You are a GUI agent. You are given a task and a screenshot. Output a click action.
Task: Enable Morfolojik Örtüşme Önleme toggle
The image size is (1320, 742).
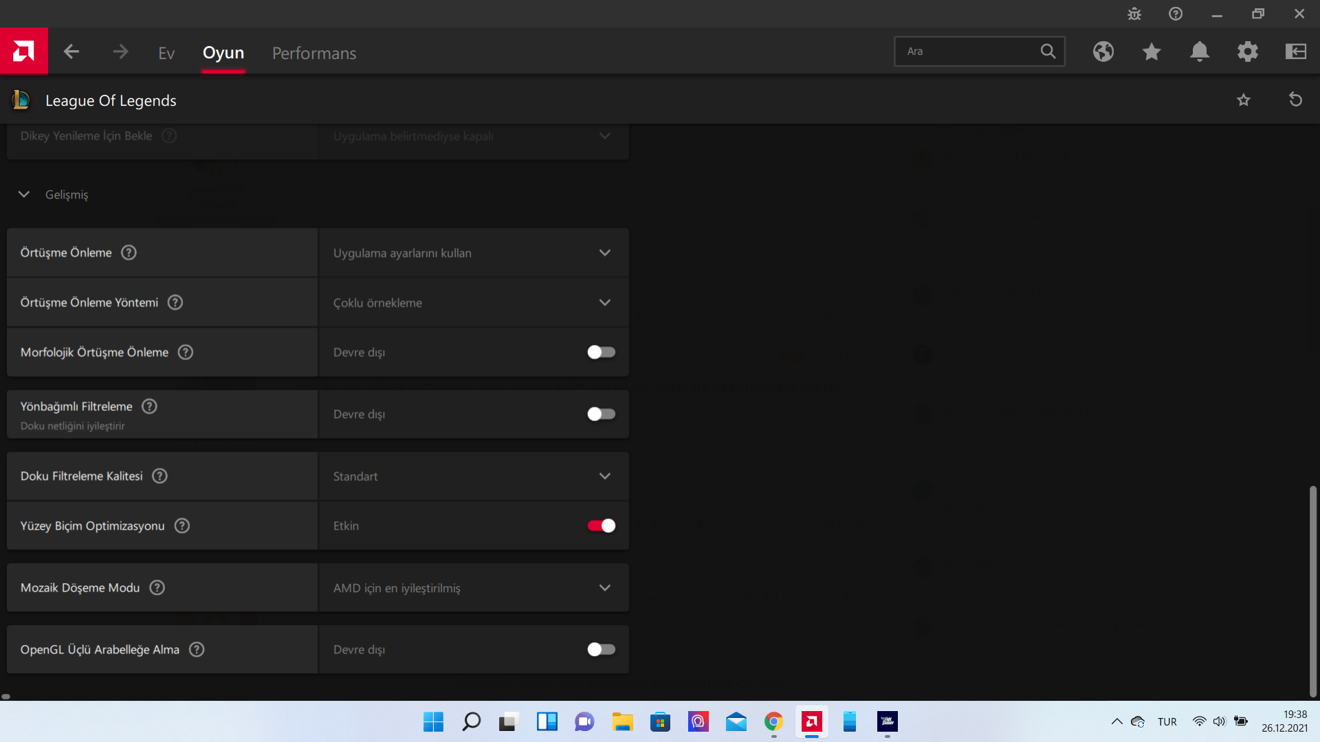click(601, 352)
